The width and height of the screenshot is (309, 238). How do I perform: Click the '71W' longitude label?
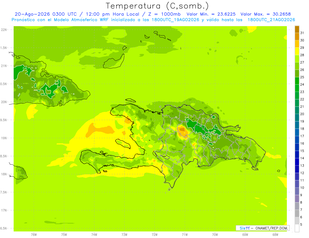point(185,235)
